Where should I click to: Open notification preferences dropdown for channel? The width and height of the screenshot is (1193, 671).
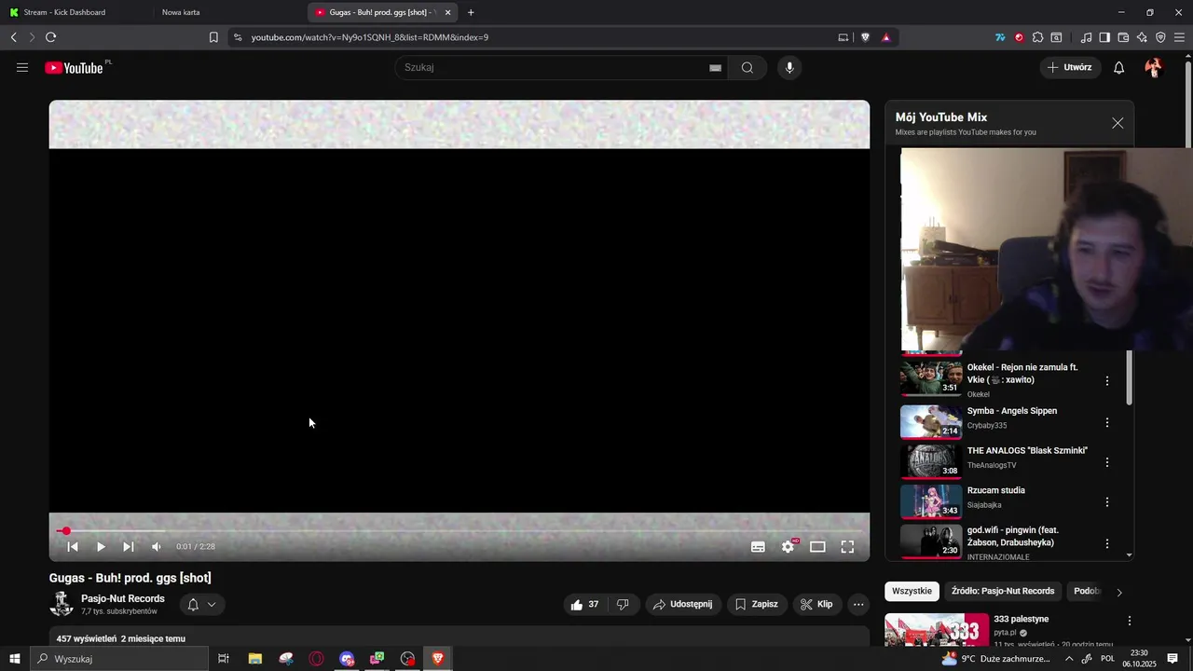coord(202,605)
